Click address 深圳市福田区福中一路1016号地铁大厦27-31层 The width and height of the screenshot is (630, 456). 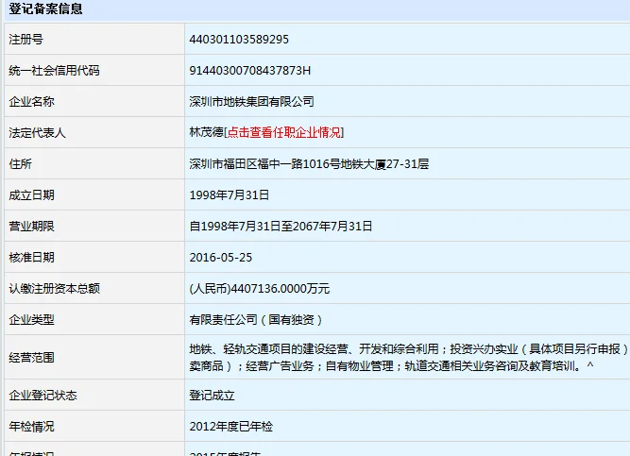pyautogui.click(x=309, y=164)
